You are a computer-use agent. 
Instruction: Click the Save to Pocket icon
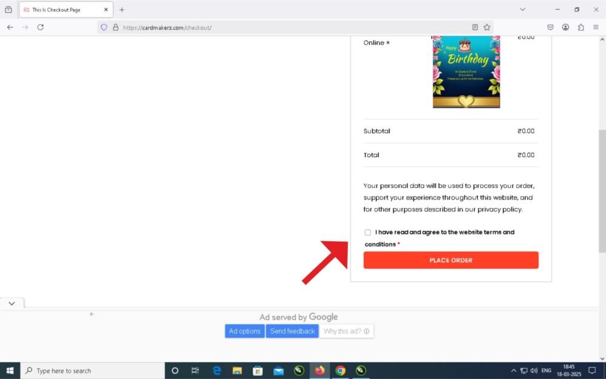(550, 27)
